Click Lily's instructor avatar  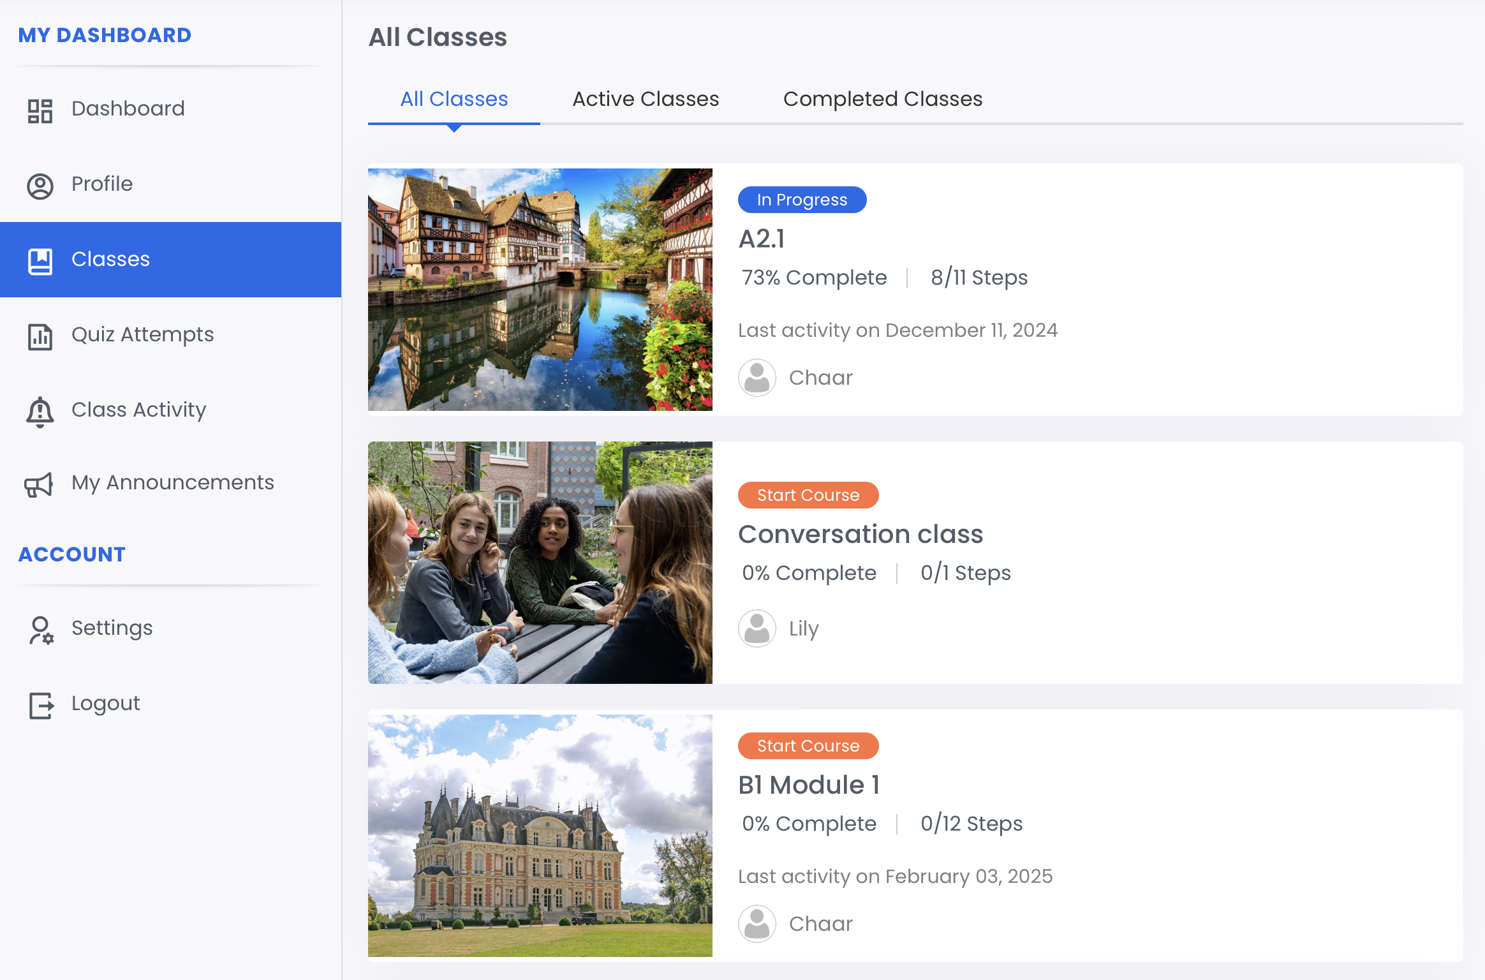(x=757, y=628)
